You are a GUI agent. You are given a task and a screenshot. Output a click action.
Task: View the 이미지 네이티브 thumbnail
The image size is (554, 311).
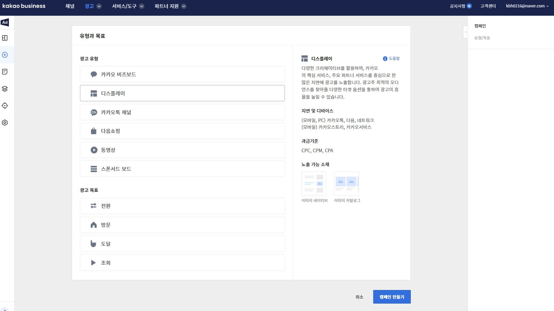(314, 183)
